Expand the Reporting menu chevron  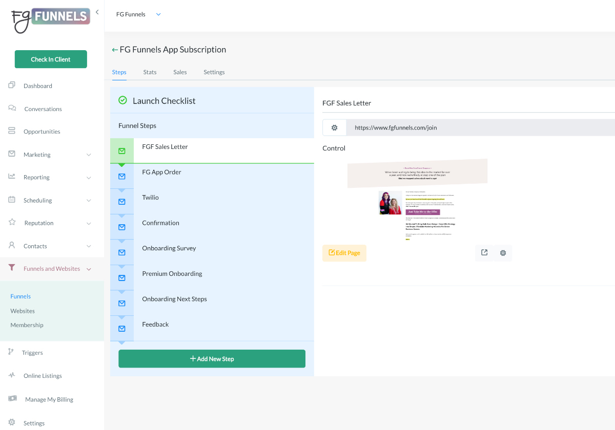89,178
